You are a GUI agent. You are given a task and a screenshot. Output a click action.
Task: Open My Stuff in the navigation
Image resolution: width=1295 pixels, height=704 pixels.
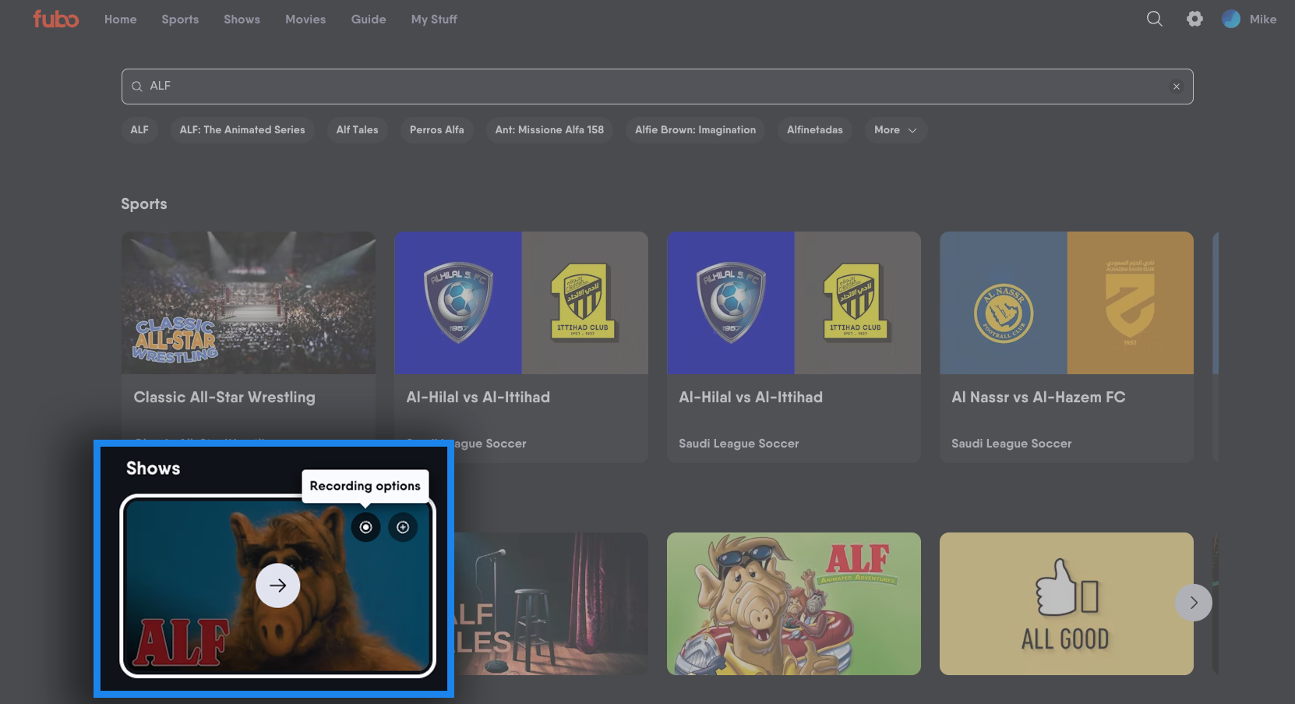click(434, 19)
